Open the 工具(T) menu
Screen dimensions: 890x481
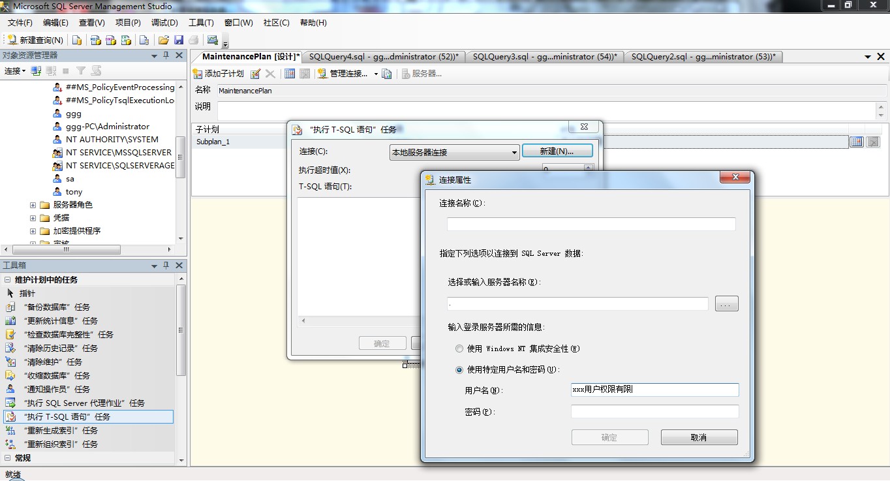[x=201, y=23]
